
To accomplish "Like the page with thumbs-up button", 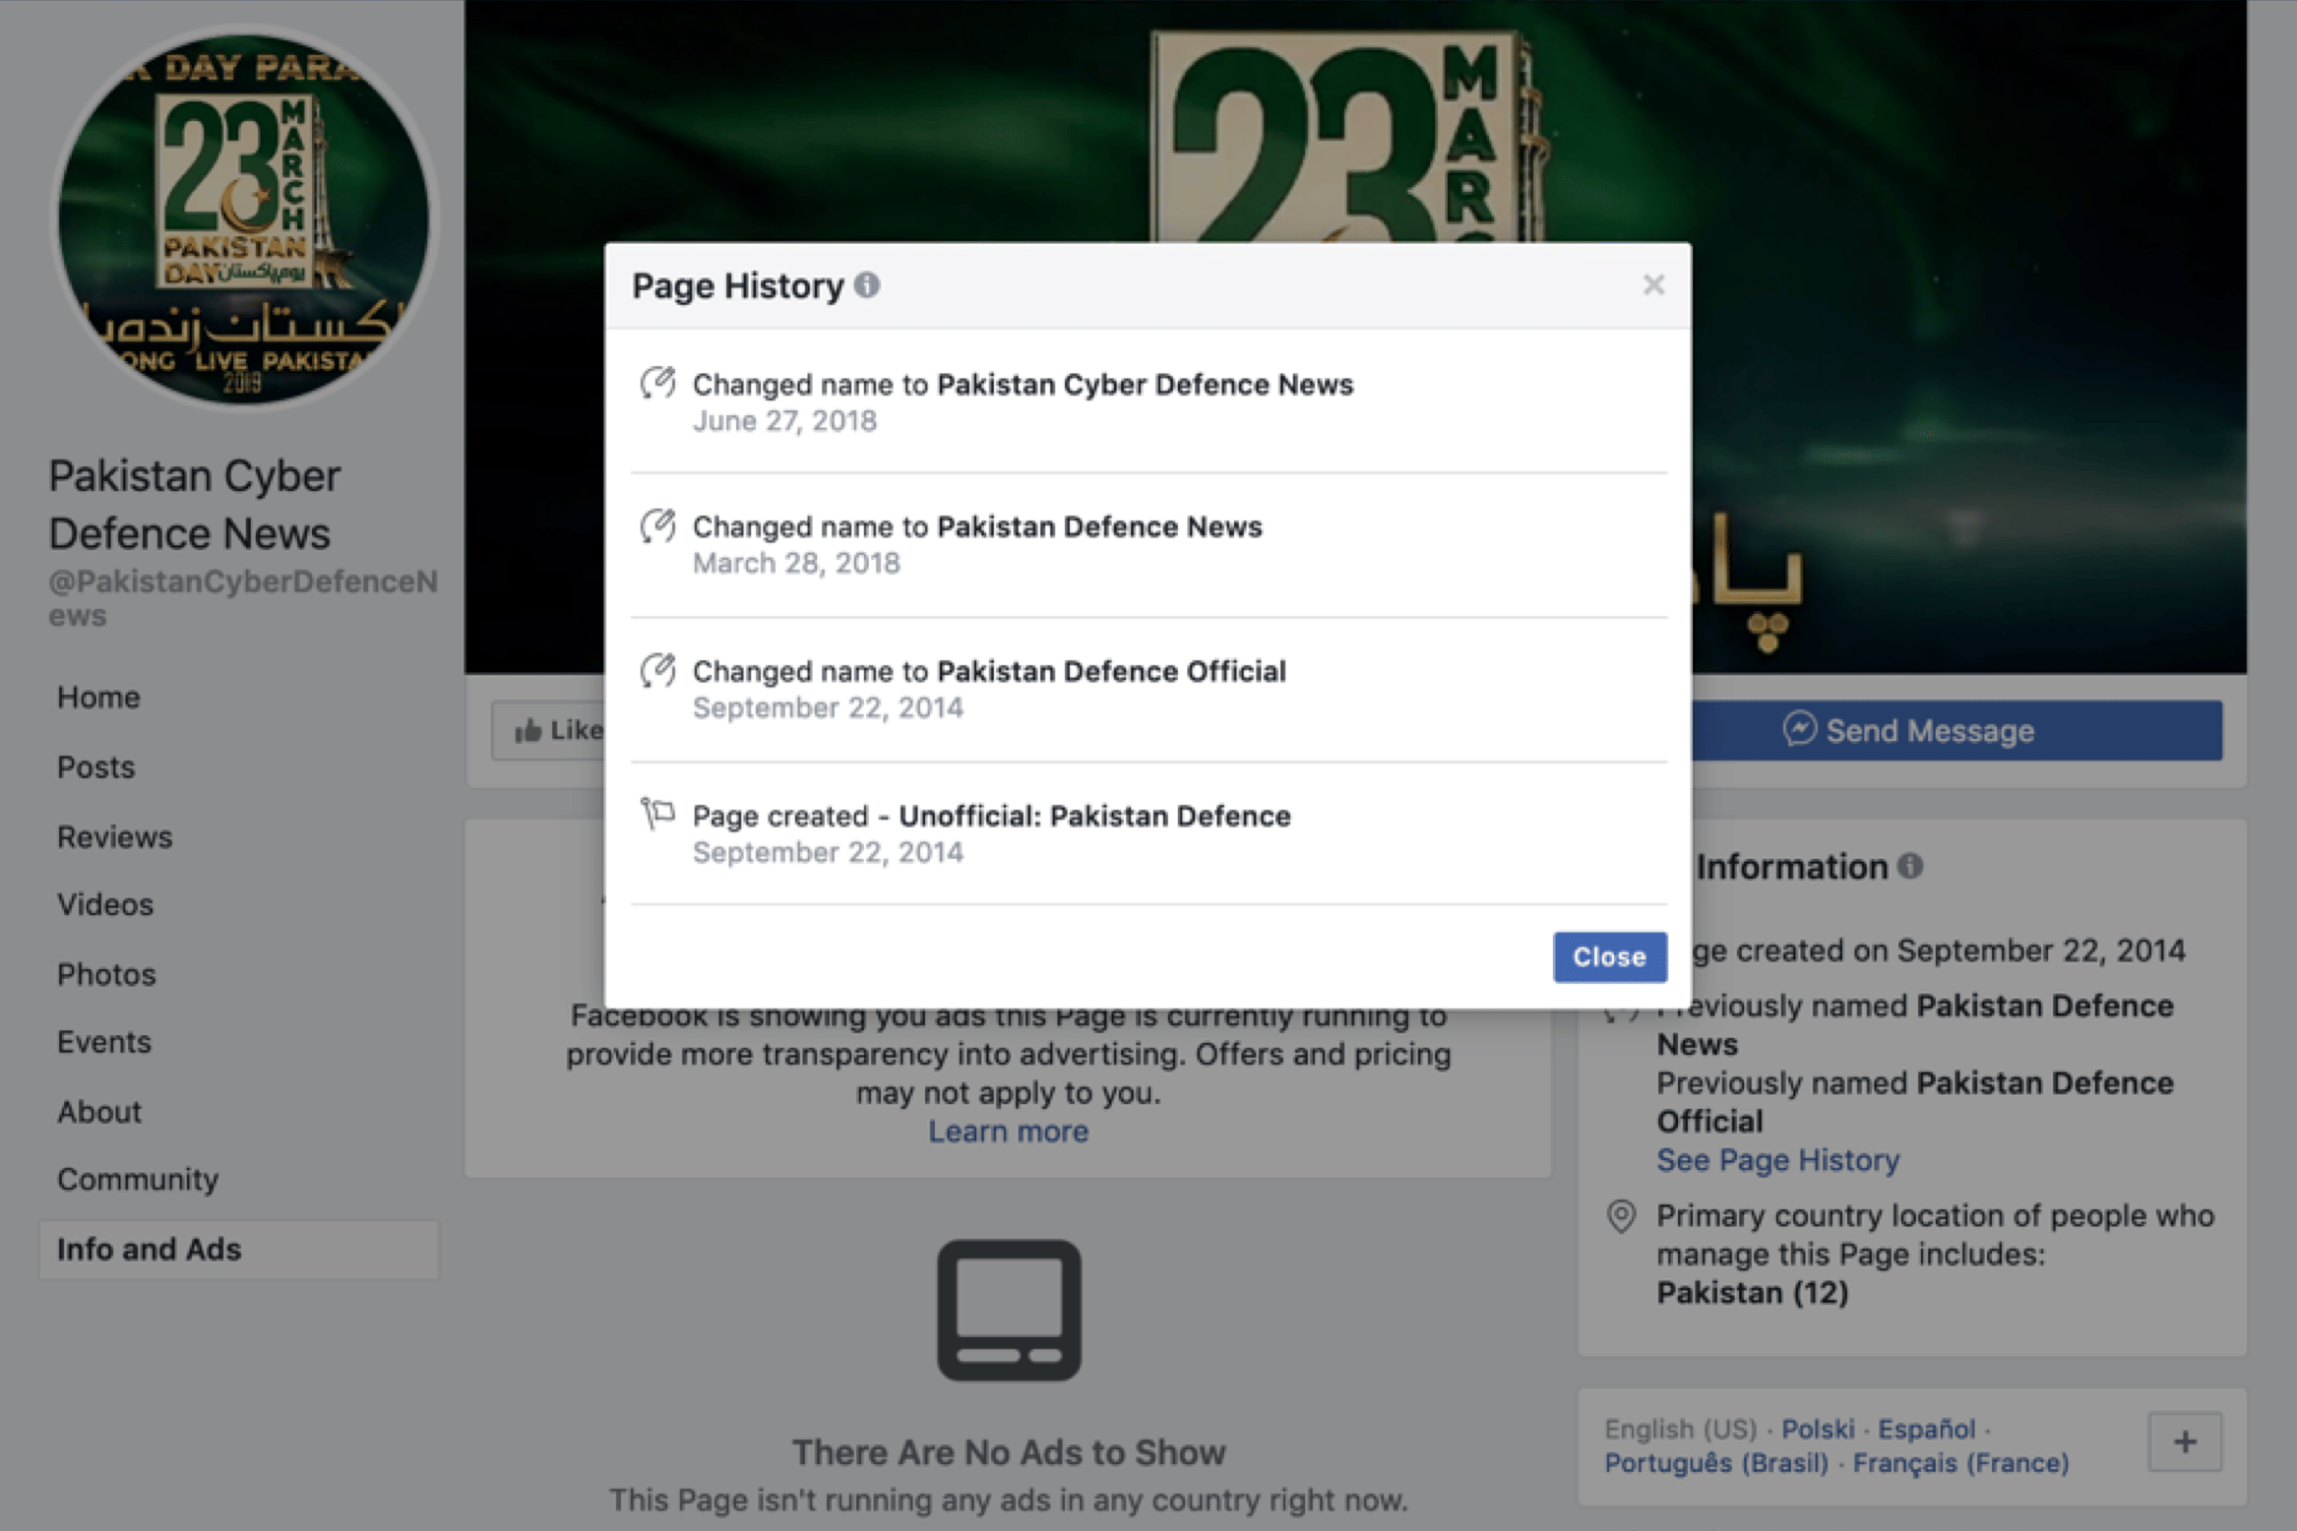I will (549, 730).
